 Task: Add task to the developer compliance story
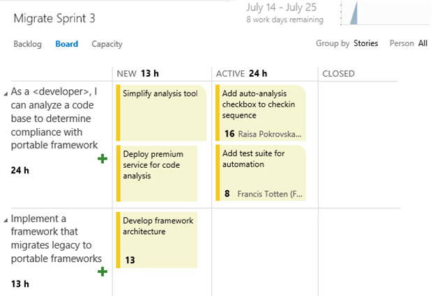(102, 159)
